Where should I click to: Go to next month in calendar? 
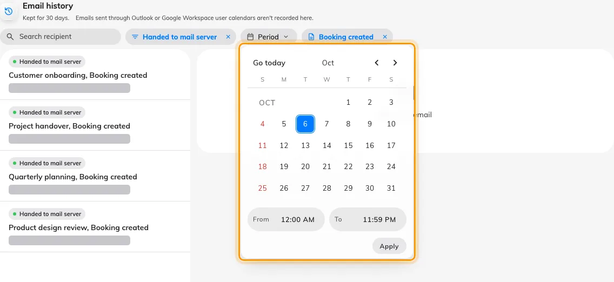(395, 63)
